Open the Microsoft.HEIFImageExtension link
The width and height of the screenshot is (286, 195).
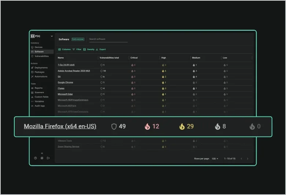(73, 100)
